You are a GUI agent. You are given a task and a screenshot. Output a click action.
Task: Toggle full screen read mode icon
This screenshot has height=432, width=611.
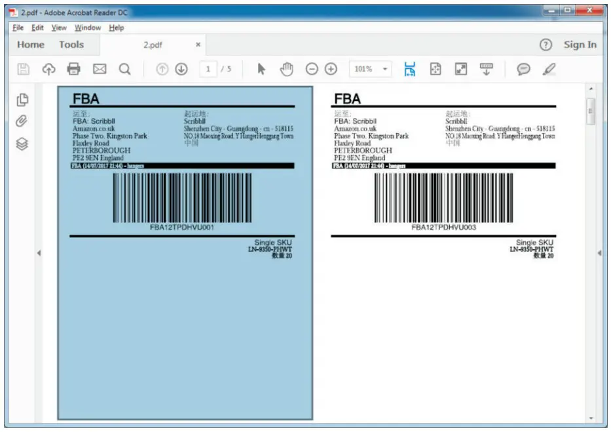(x=461, y=69)
